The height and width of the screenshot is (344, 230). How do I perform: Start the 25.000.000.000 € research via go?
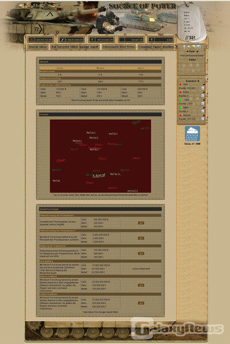(x=141, y=285)
